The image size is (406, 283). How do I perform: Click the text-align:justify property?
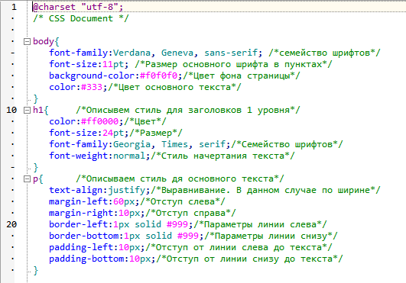tap(97, 190)
